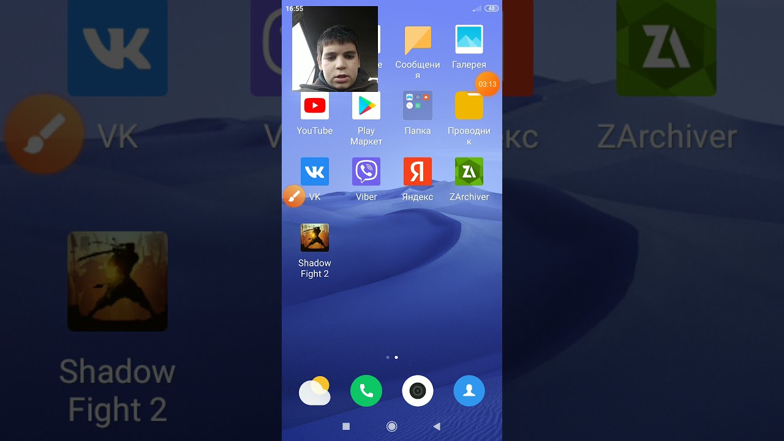The width and height of the screenshot is (784, 441).
Task: Tap the triangular back navigation button
Action: click(437, 426)
